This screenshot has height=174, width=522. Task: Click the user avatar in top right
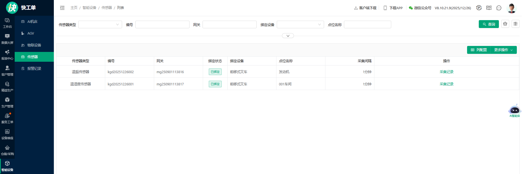coord(511,8)
